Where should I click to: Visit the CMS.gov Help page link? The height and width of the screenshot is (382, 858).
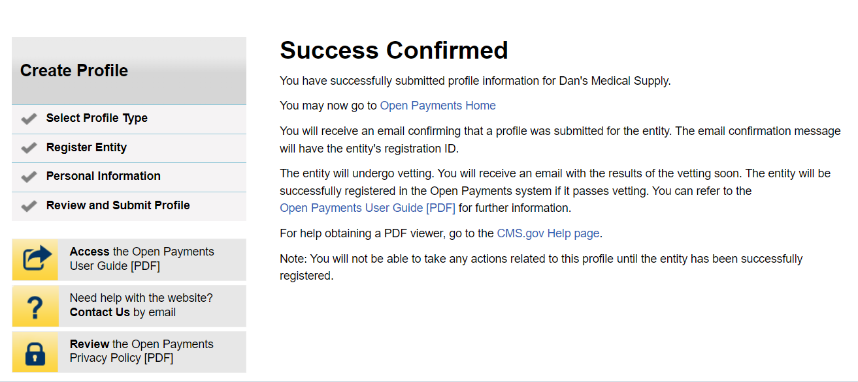click(548, 233)
